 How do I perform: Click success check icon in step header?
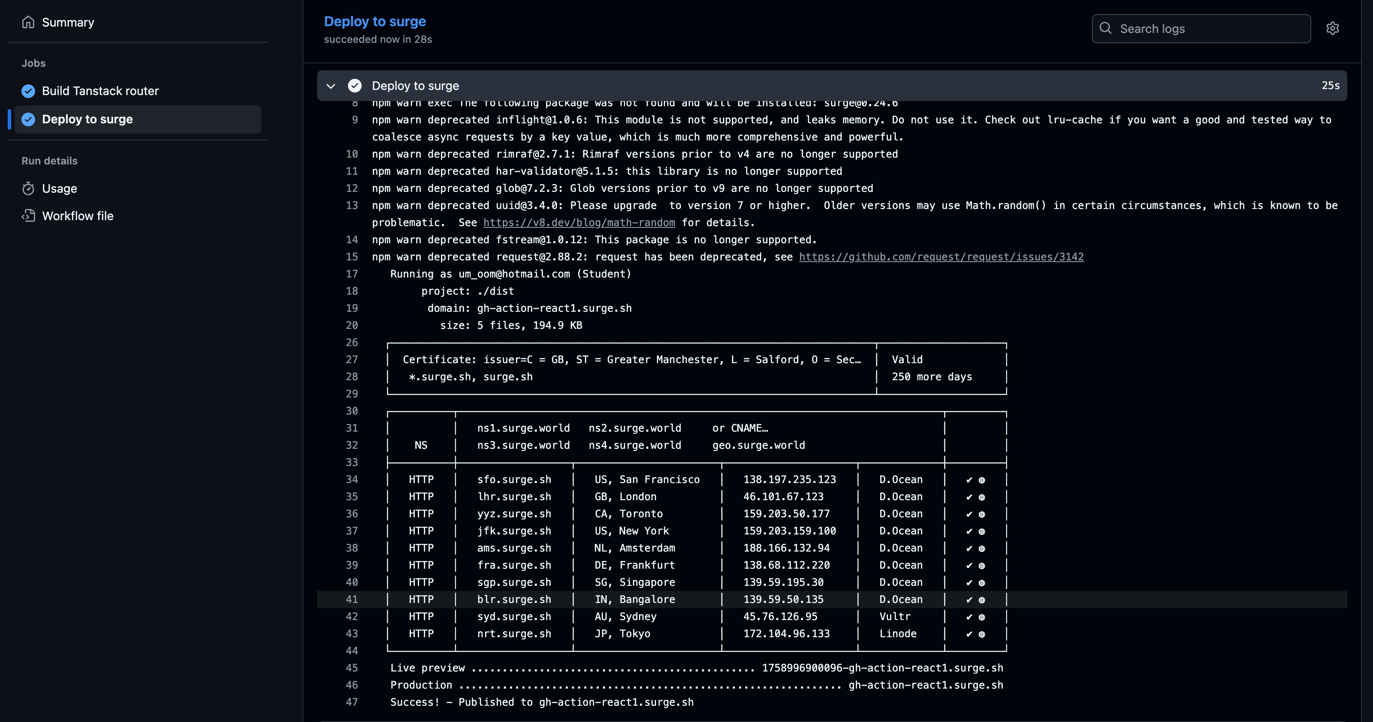[x=354, y=86]
